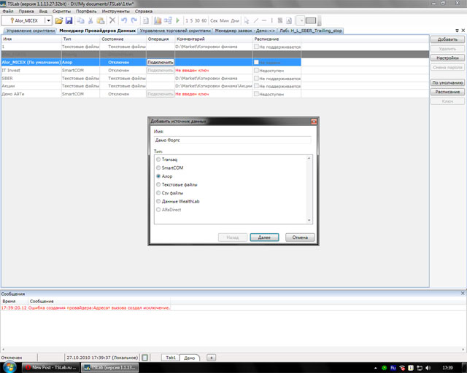Click the text label 'A' tool icon

pyautogui.click(x=289, y=20)
